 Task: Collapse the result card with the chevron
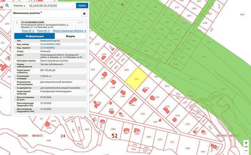85,22
